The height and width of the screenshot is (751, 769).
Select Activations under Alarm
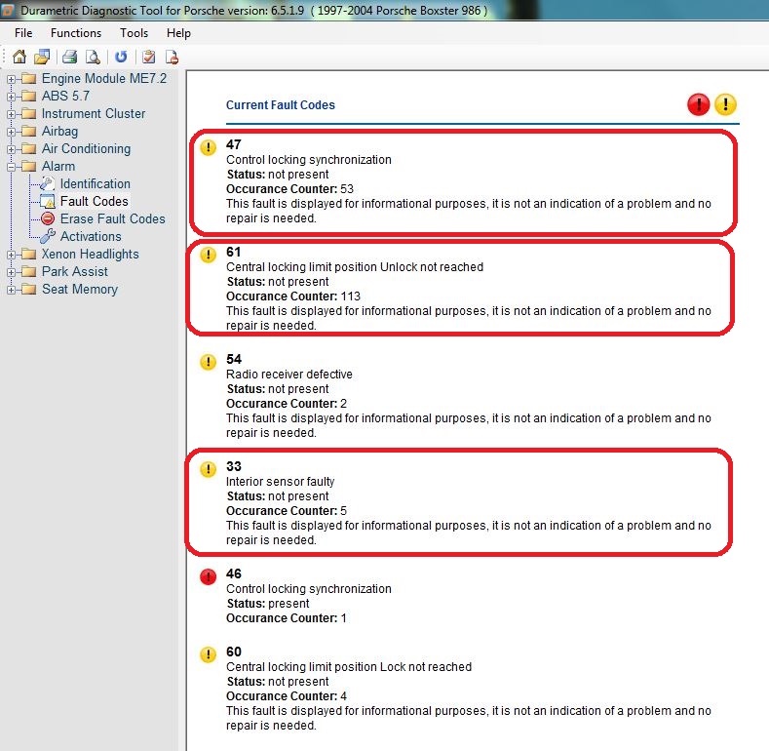pos(91,236)
